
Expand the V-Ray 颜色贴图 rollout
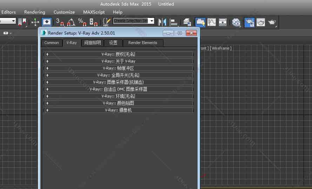click(x=119, y=103)
